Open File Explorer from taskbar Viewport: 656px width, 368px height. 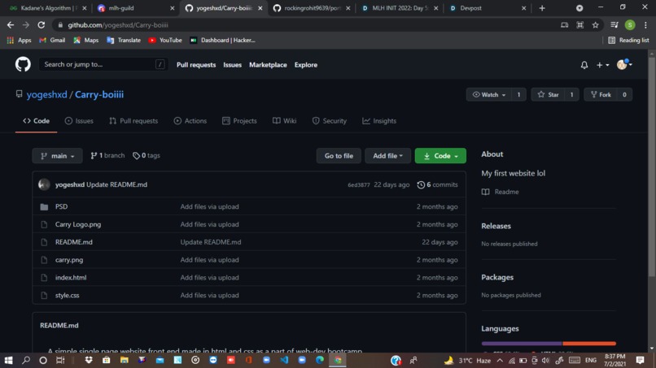pyautogui.click(x=125, y=360)
